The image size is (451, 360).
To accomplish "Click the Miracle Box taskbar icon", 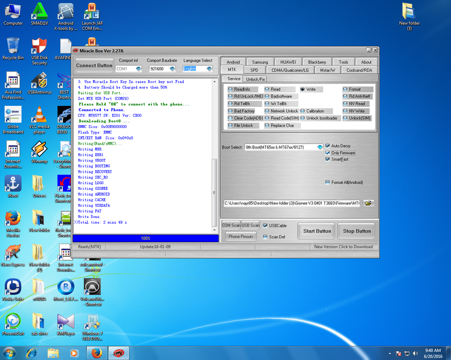I will coord(118,353).
